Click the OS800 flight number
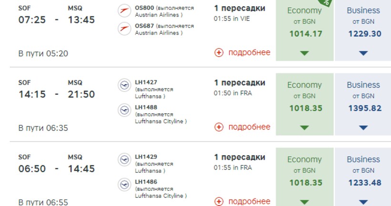Screen dimensions: 391x206 (145, 8)
